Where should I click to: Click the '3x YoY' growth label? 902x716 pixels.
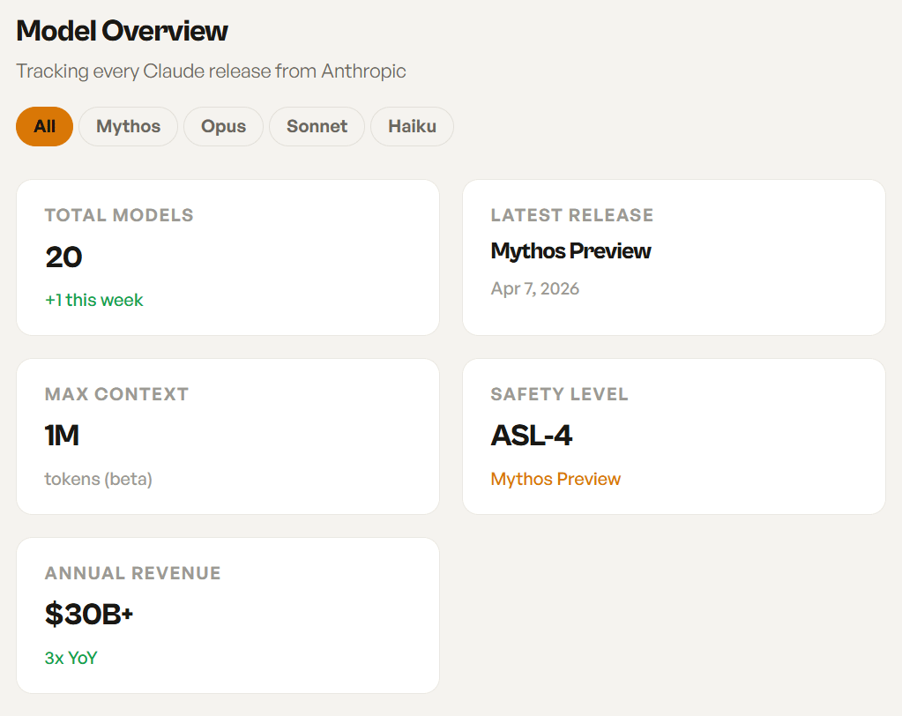(71, 658)
